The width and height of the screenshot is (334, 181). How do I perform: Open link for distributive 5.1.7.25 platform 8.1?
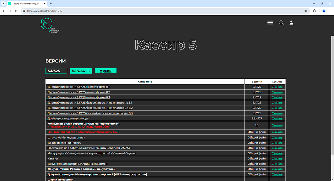coord(78,87)
